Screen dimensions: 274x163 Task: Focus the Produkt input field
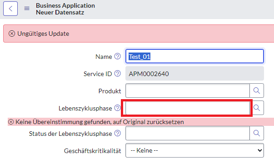click(188, 91)
